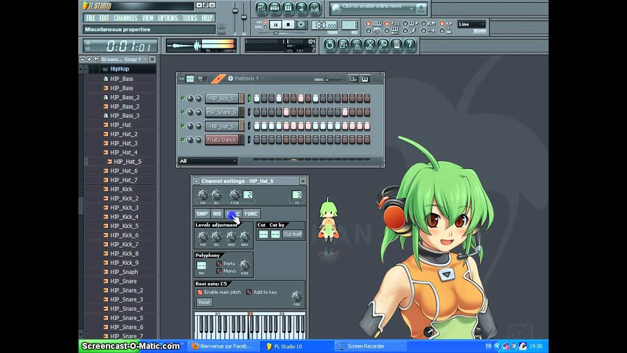Open the Playlist view from the top toolbar
The width and height of the screenshot is (627, 353).
pos(261,8)
